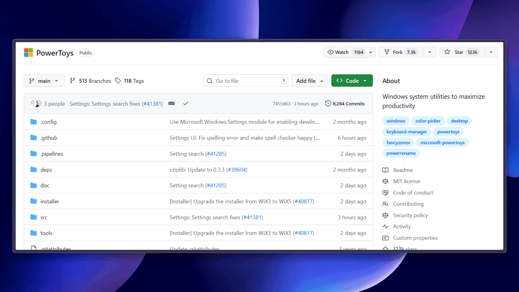Open the 118 Tags link
The width and height of the screenshot is (519, 292).
(134, 81)
